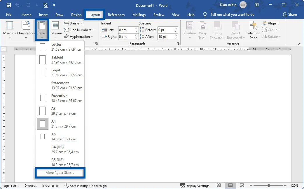The image size is (304, 189).
Task: Expand the Breaks dropdown
Action: (74, 23)
